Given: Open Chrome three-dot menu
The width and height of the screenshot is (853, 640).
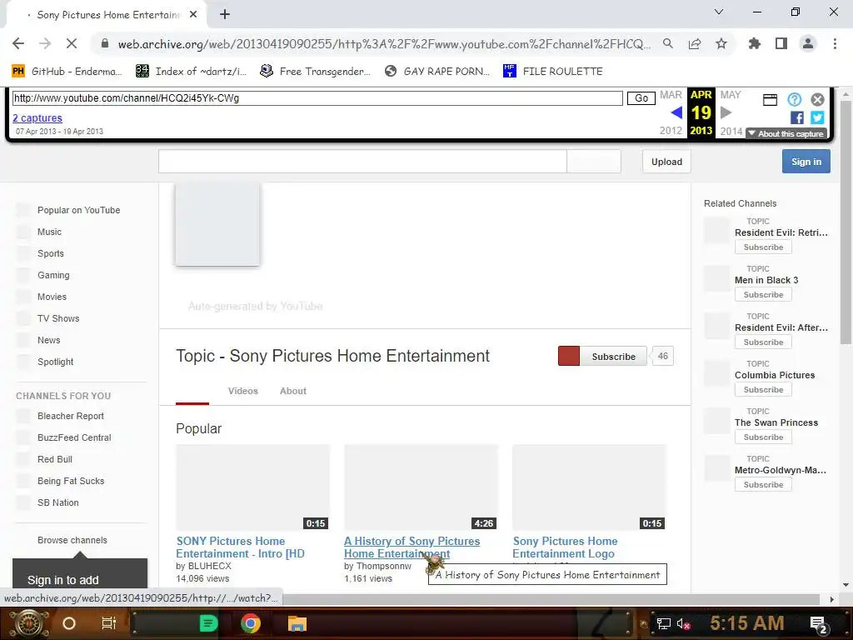Looking at the screenshot, I should [835, 43].
